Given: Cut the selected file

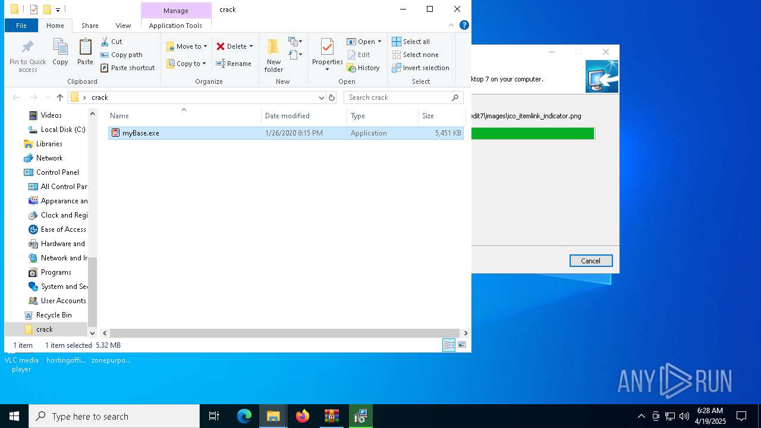Looking at the screenshot, I should (111, 42).
